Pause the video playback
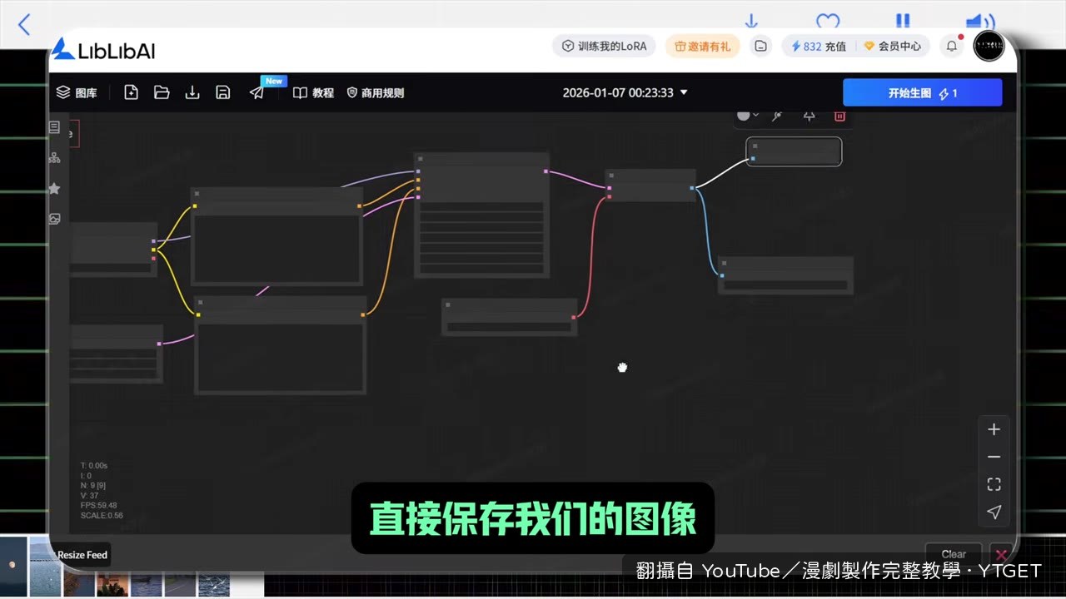Viewport: 1066px width, 599px height. pyautogui.click(x=903, y=21)
